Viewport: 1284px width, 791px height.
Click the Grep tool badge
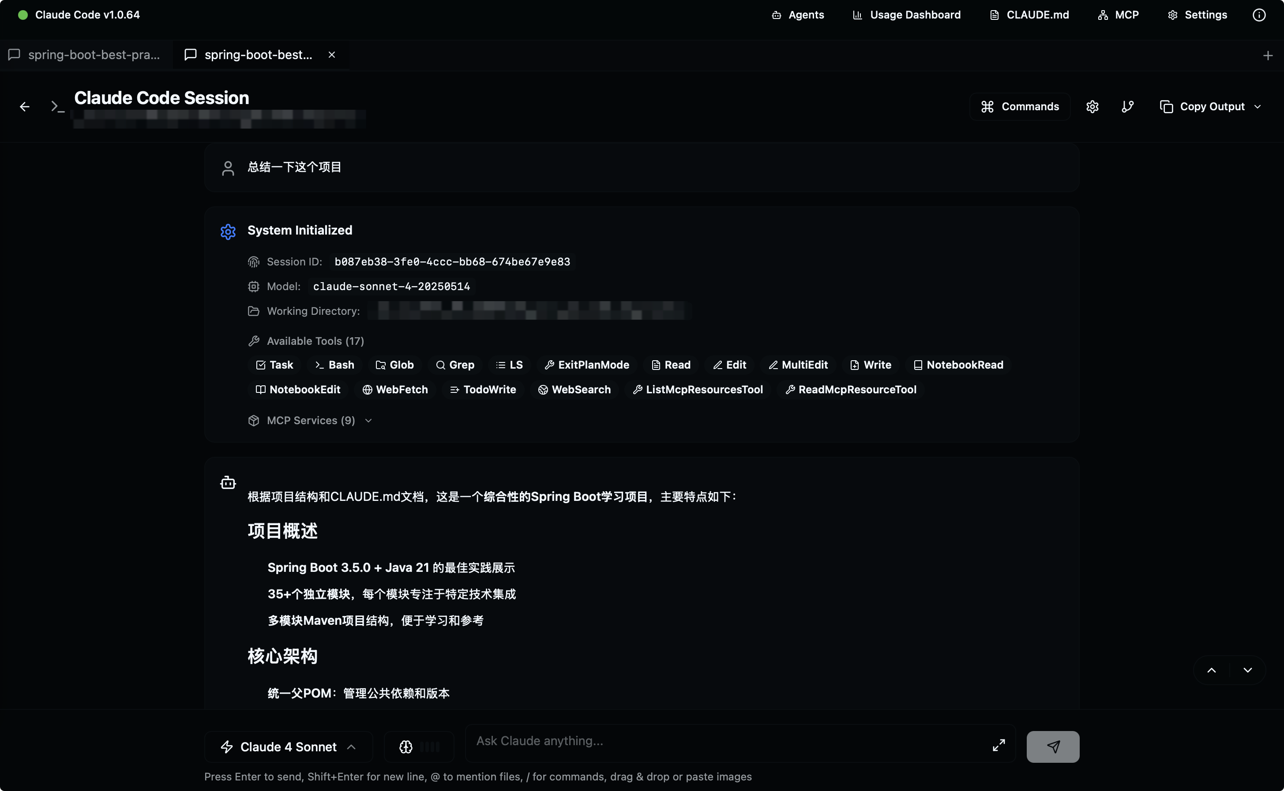coord(455,365)
